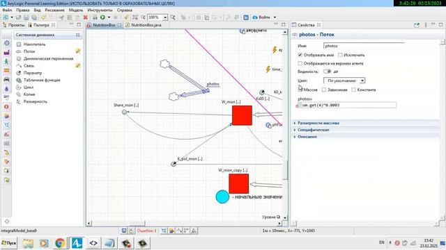Click the Zoom in magnifier icon
Image resolution: width=446 pixels, height=250 pixels.
pos(173,17)
